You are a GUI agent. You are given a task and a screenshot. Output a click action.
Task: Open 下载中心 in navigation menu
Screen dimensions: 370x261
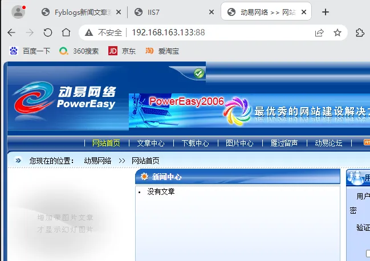point(195,143)
